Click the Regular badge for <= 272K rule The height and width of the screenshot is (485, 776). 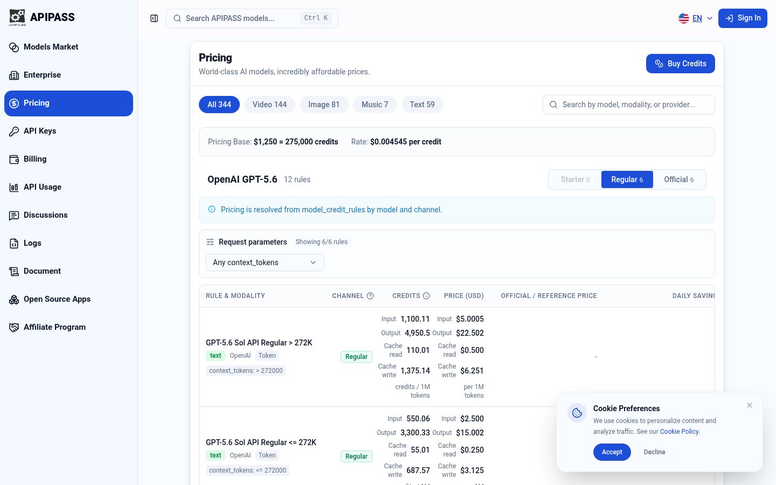(356, 456)
